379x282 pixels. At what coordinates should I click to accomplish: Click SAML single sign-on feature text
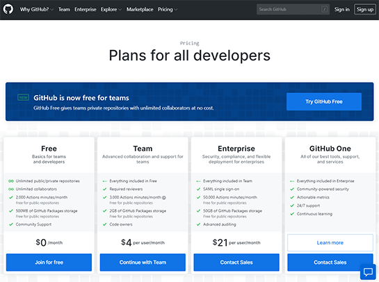click(x=221, y=189)
